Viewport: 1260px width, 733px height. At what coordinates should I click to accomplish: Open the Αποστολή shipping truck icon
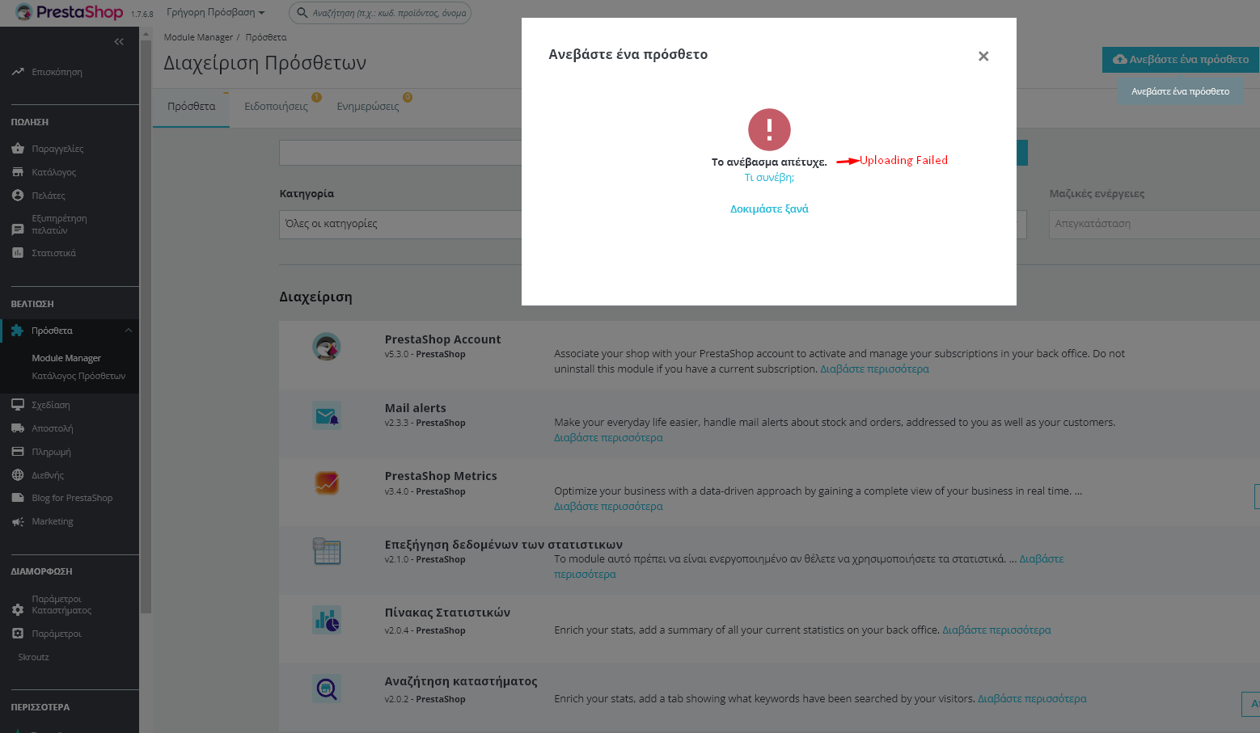coord(19,428)
